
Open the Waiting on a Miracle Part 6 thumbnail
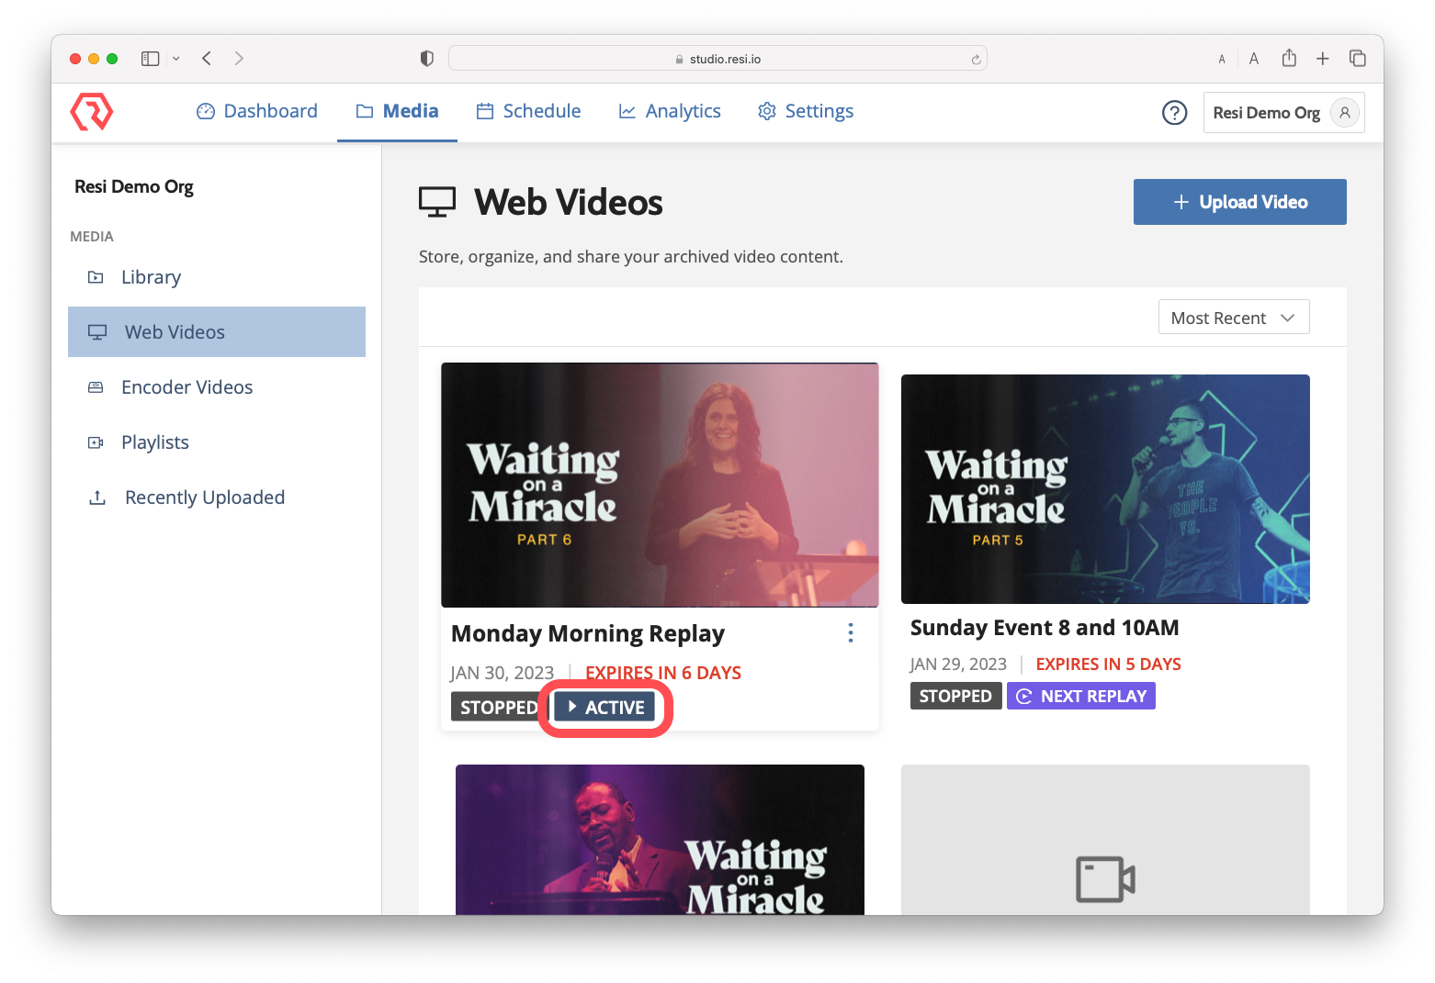coord(660,485)
